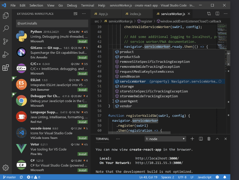Click the ESLint extension logo
239x180 pixels.
pyautogui.click(x=22, y=84)
